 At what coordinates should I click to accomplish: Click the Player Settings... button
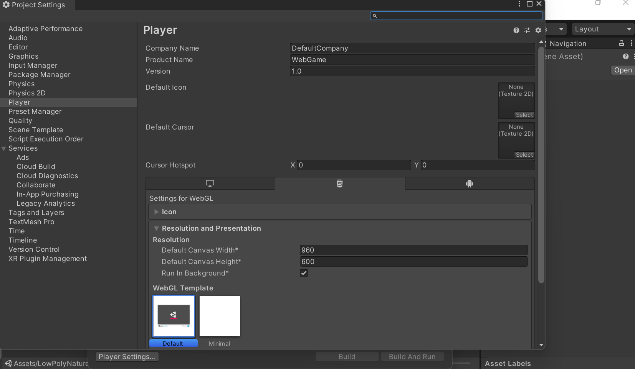(x=127, y=357)
